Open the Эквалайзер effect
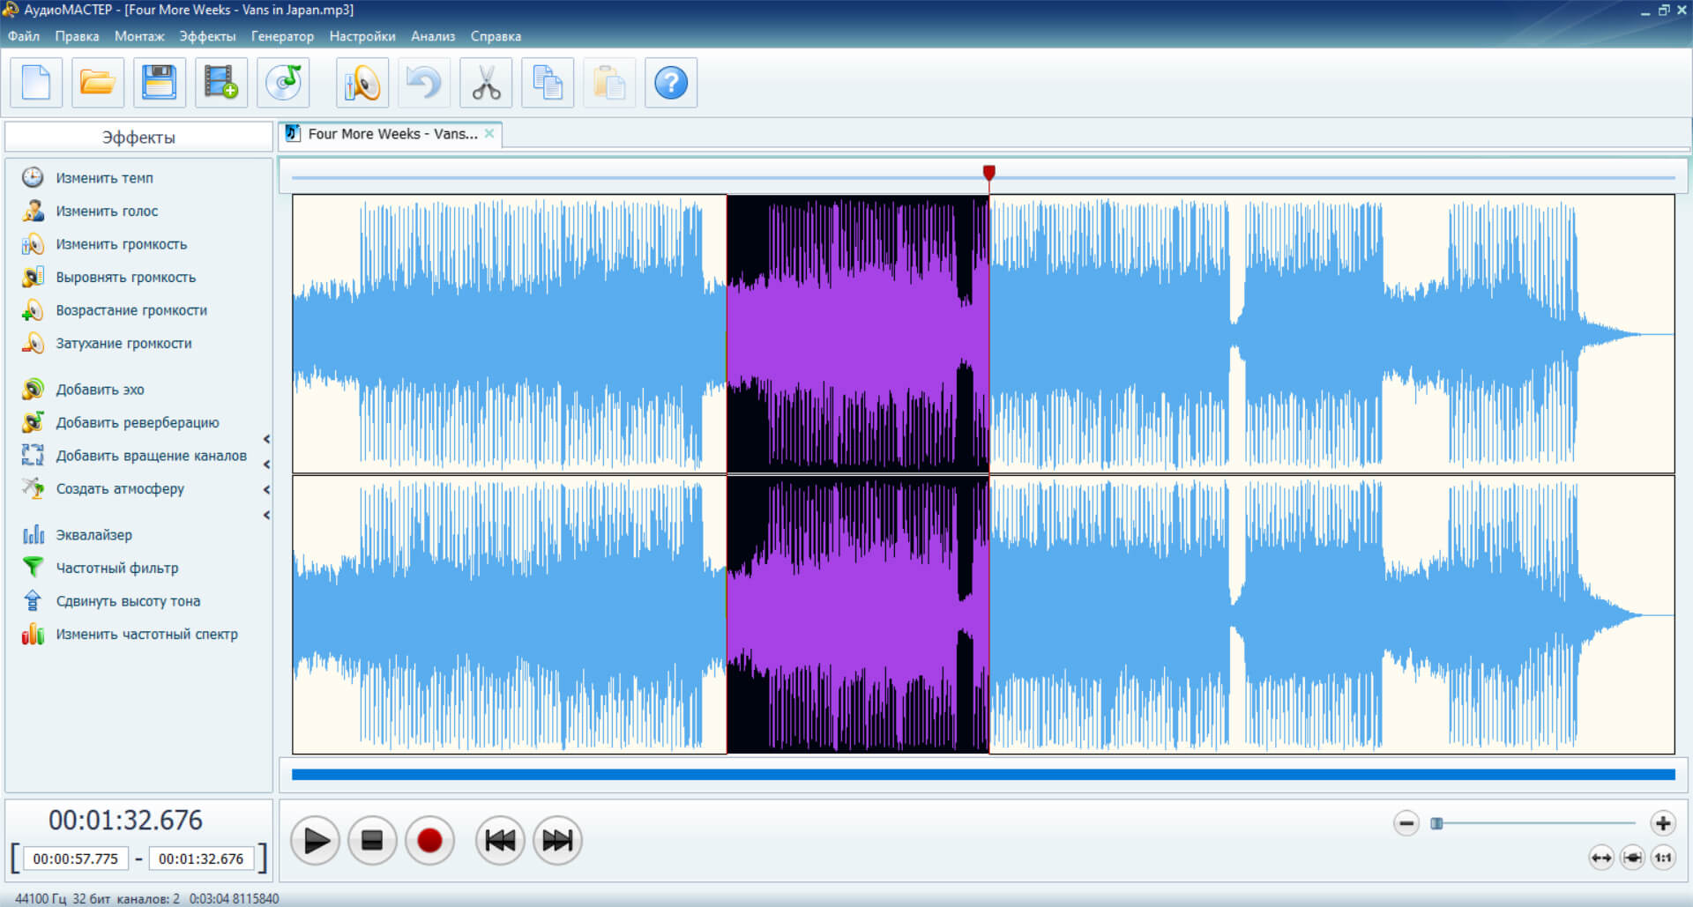Screen dimensions: 1693x907 click(93, 534)
